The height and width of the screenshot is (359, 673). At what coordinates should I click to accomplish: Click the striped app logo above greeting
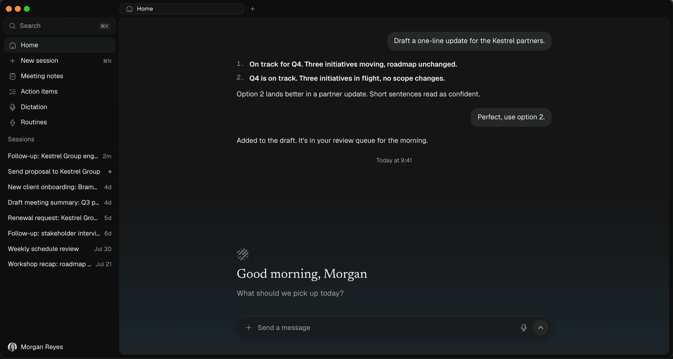[243, 254]
